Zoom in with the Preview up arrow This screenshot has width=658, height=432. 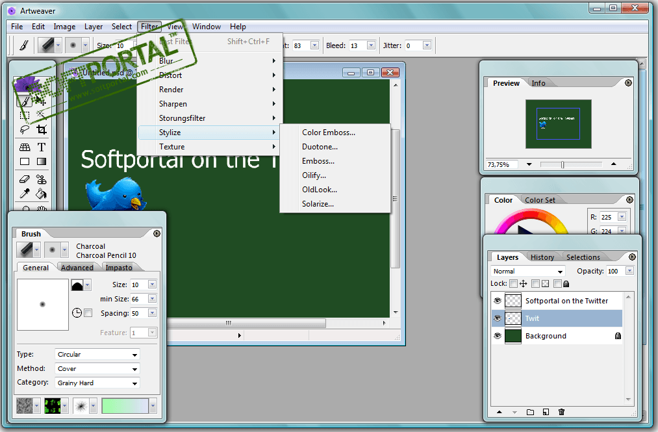[614, 164]
